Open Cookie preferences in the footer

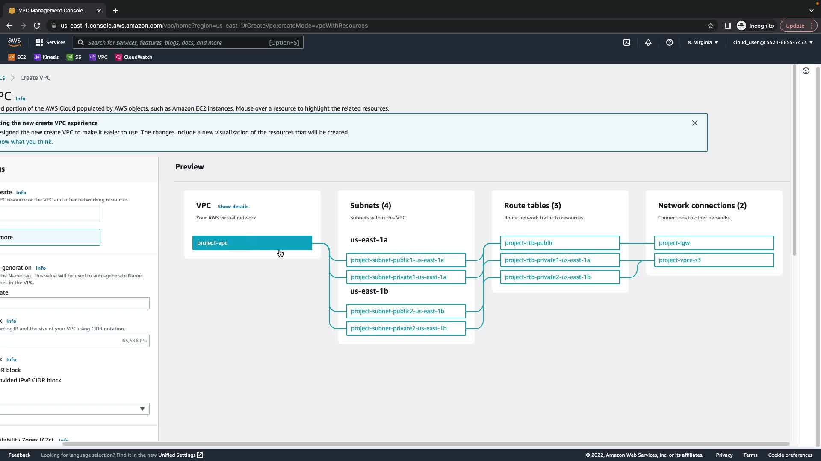(x=790, y=455)
